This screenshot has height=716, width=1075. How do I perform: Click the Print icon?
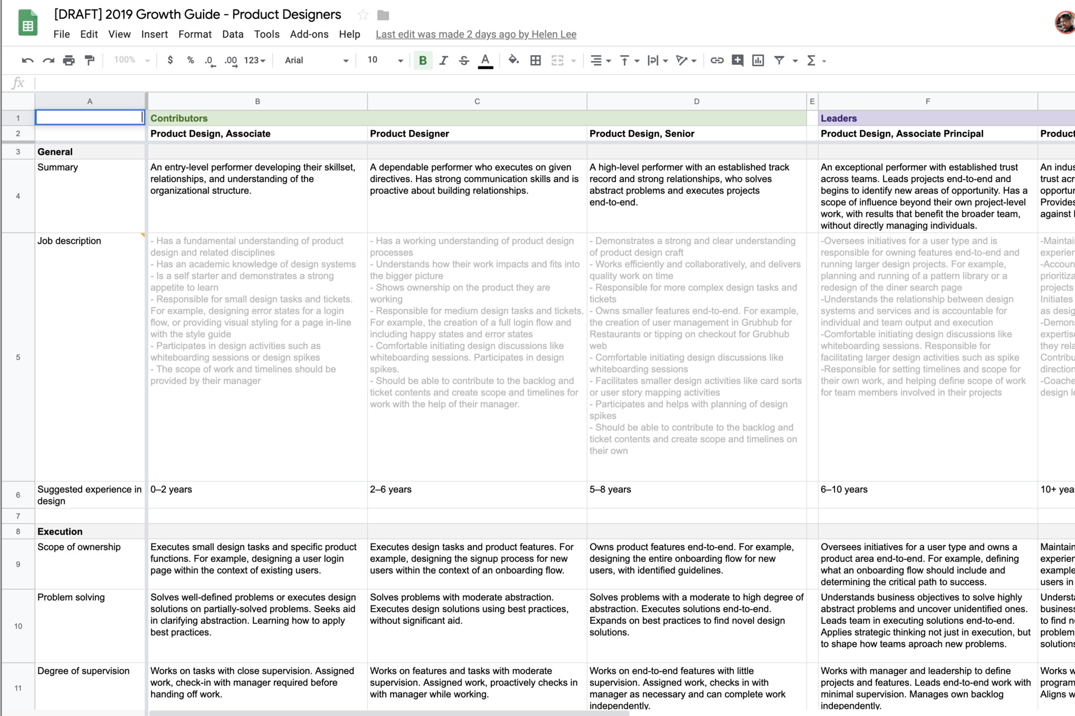pos(69,60)
